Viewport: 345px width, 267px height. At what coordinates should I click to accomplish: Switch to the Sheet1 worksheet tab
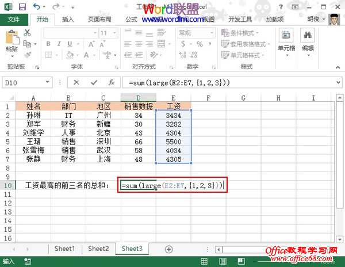(64, 249)
